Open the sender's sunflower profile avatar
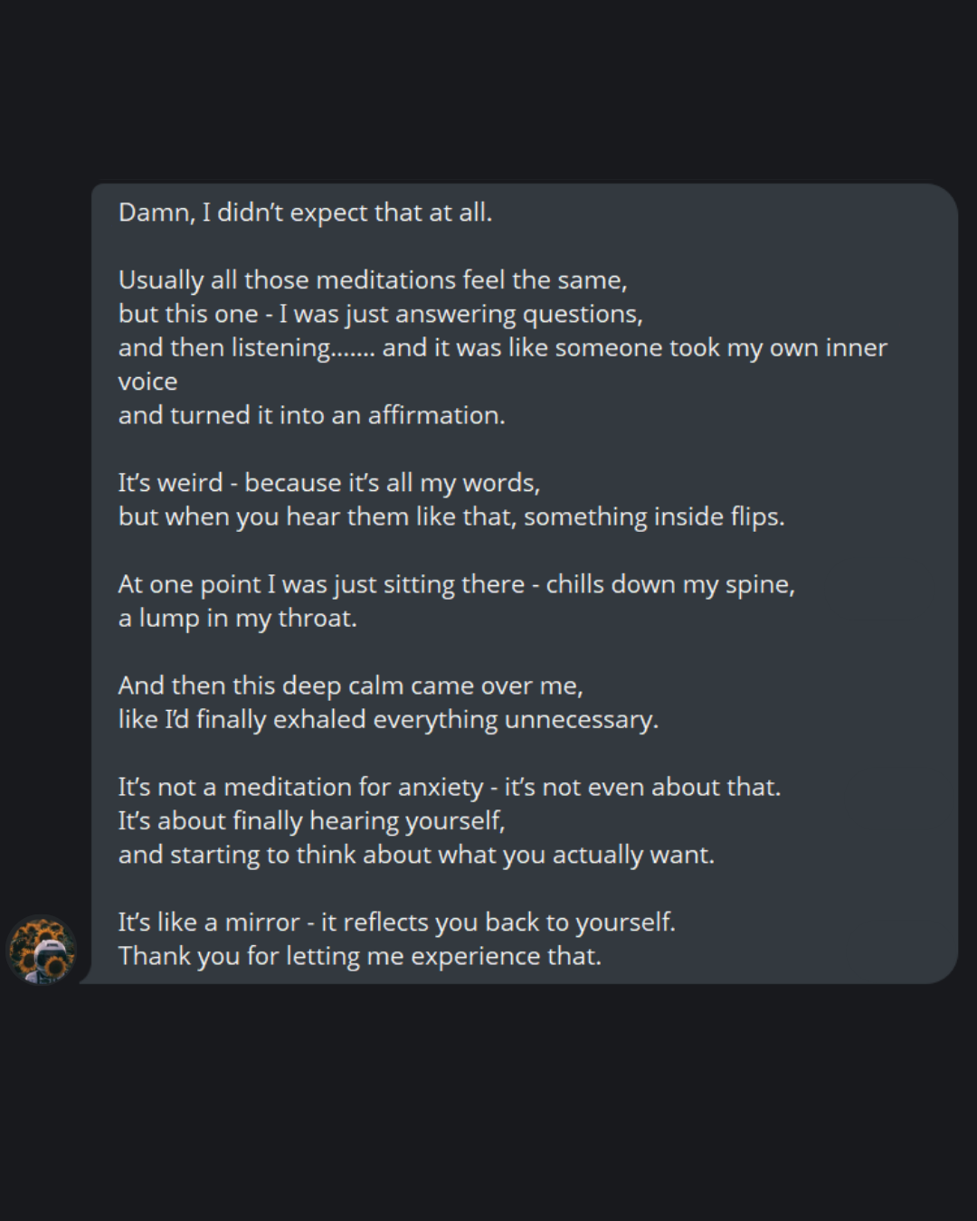This screenshot has height=1221, width=977. pos(42,949)
